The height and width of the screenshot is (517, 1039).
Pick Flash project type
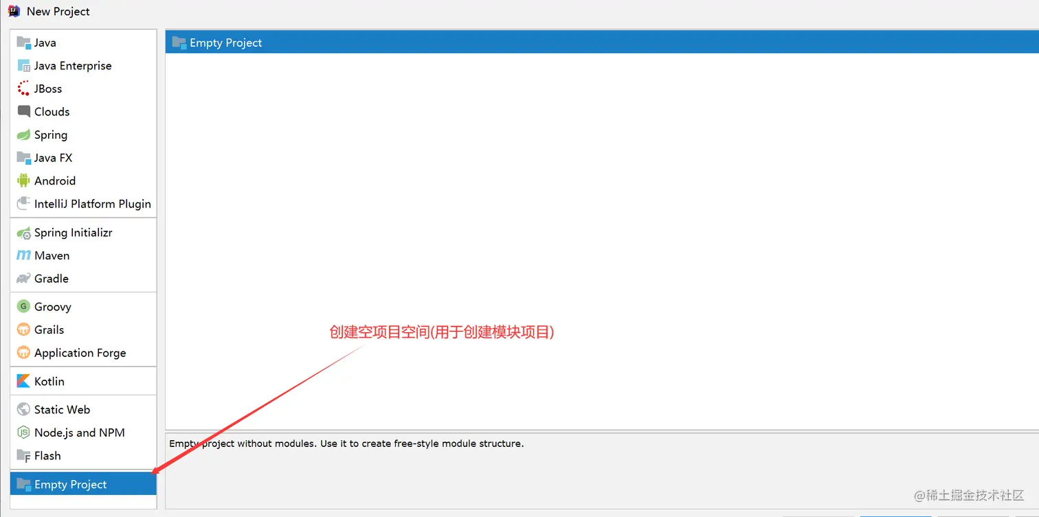pyautogui.click(x=83, y=456)
